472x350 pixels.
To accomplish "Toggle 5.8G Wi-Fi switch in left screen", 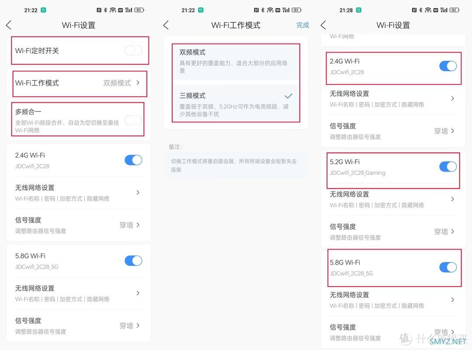I will click(133, 261).
